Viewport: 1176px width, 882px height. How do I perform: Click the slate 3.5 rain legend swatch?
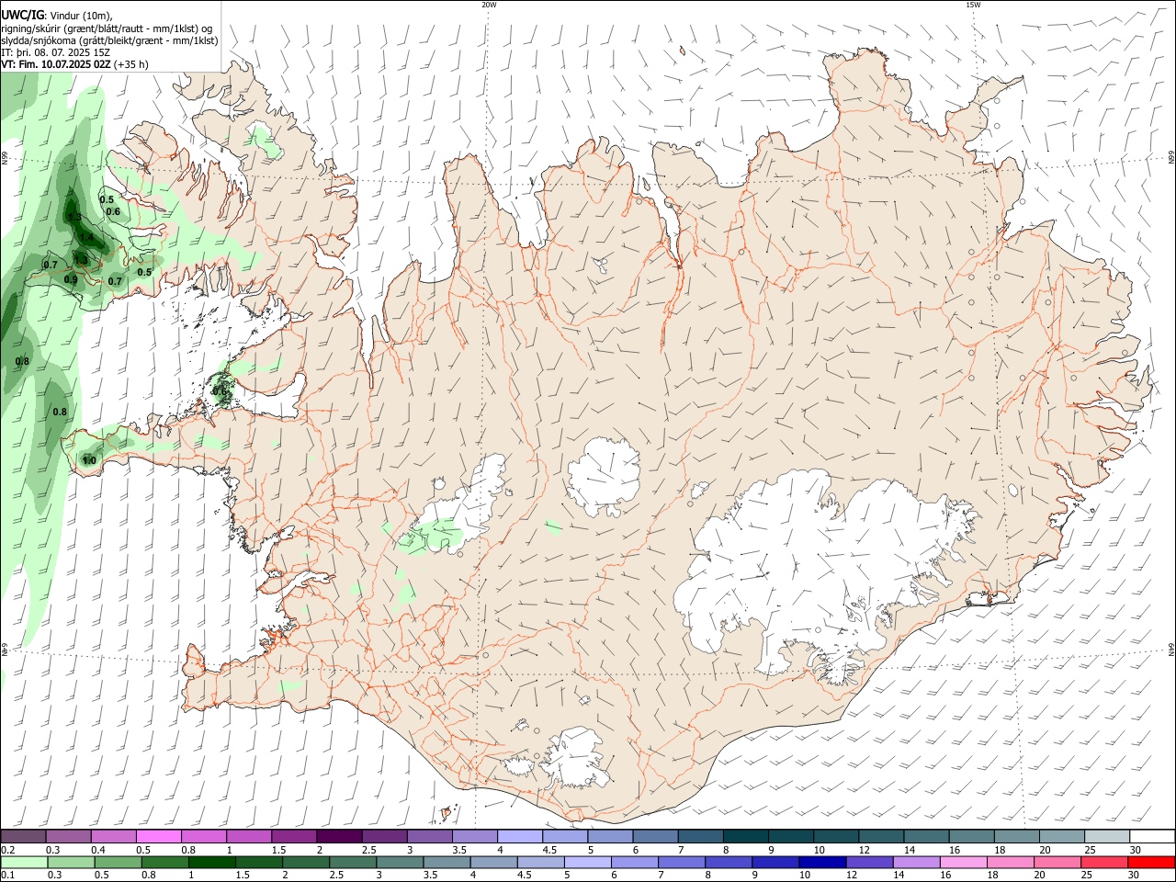tap(447, 862)
